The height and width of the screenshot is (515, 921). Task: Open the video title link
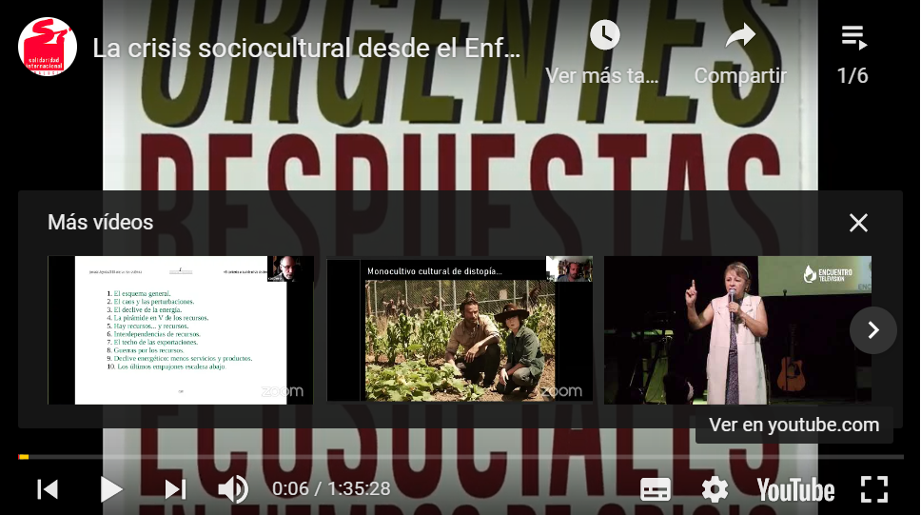coord(306,49)
